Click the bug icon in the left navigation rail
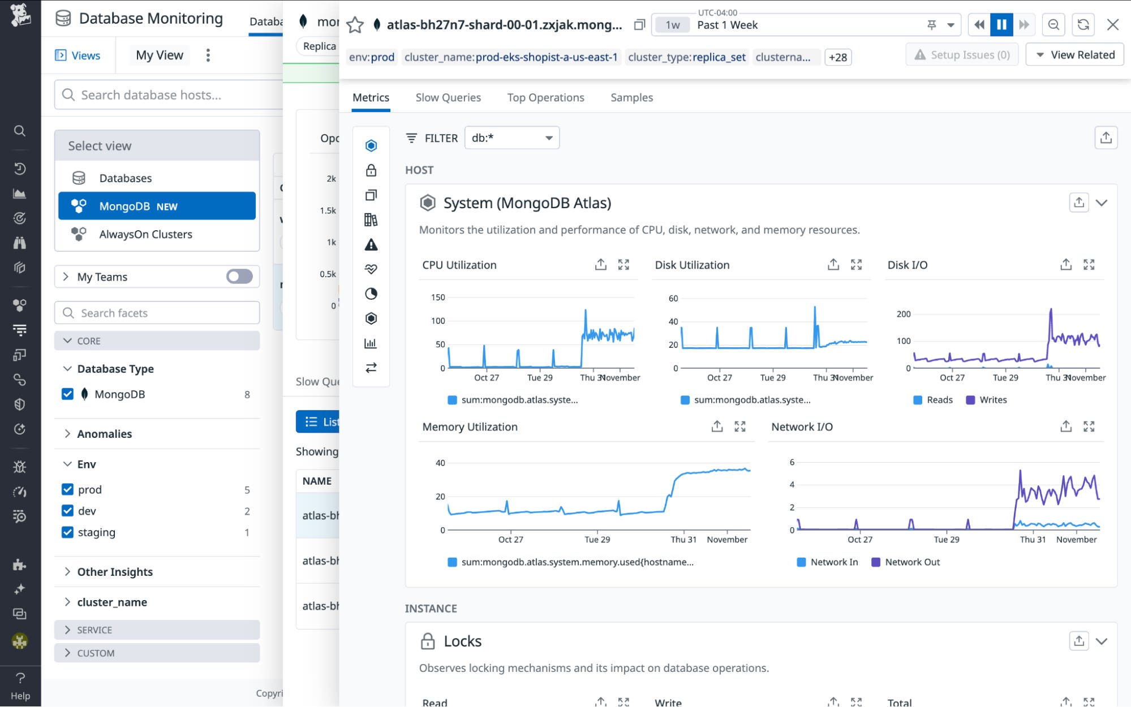This screenshot has height=707, width=1131. point(20,466)
